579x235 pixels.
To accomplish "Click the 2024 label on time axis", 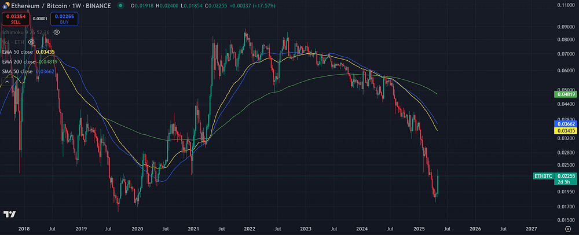I will [362, 229].
